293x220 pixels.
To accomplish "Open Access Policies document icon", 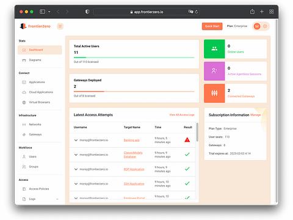I will 24,189.
